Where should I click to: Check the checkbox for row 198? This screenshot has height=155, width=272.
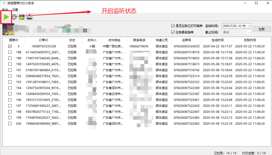pos(10,112)
